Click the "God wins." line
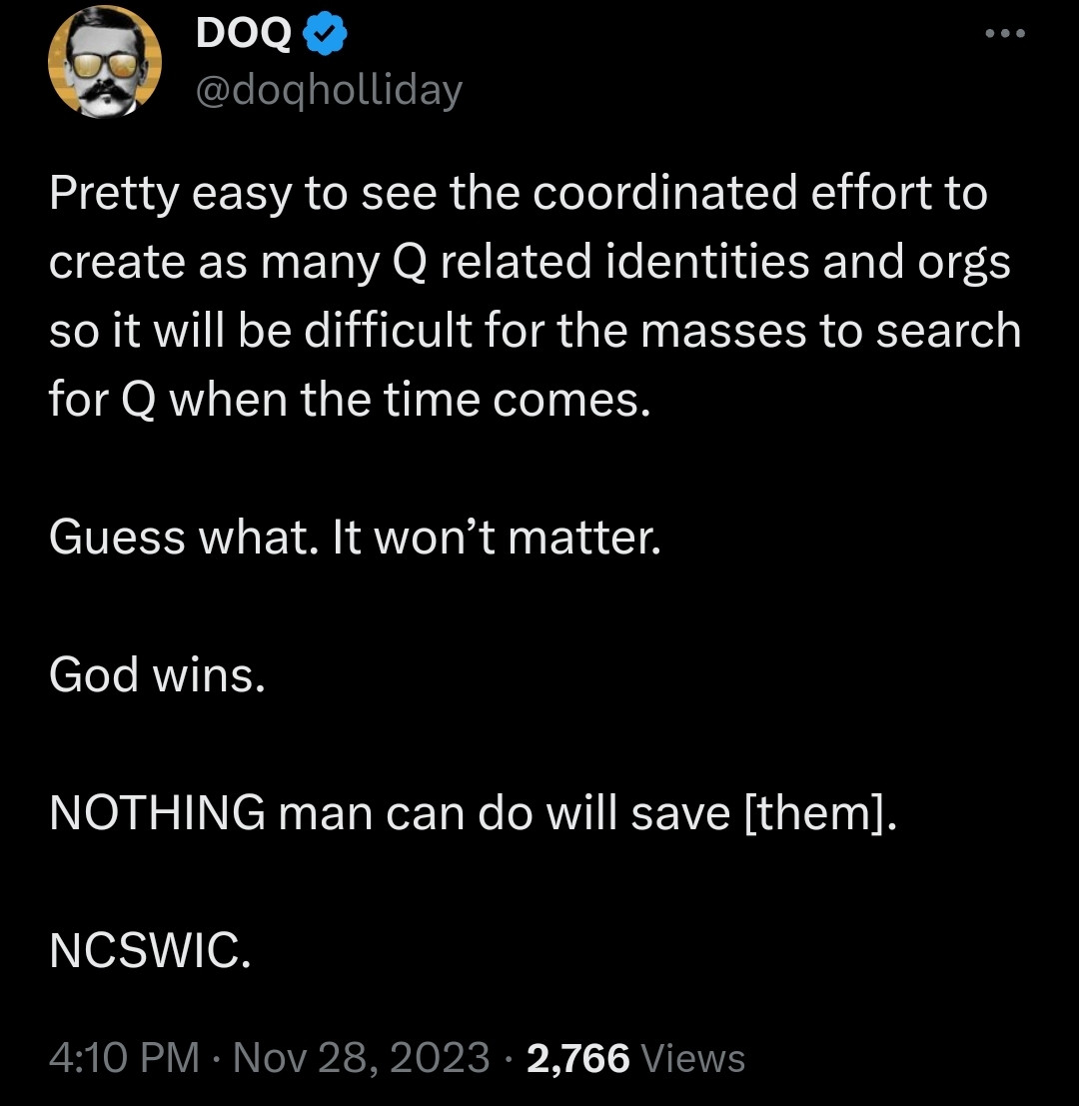The image size is (1079, 1106). tap(157, 675)
